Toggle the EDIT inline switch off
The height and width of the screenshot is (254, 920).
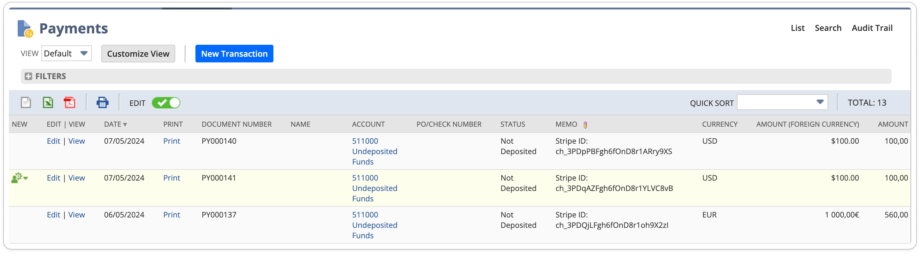(166, 103)
